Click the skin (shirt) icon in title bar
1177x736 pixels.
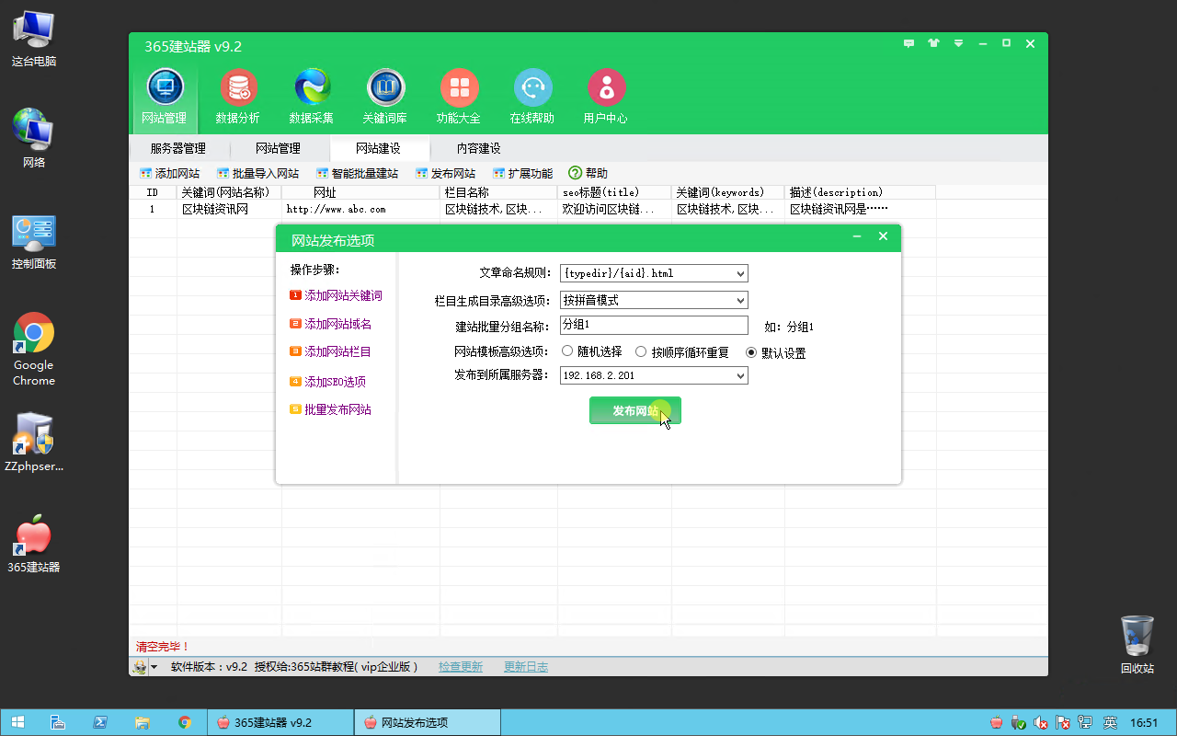[933, 43]
